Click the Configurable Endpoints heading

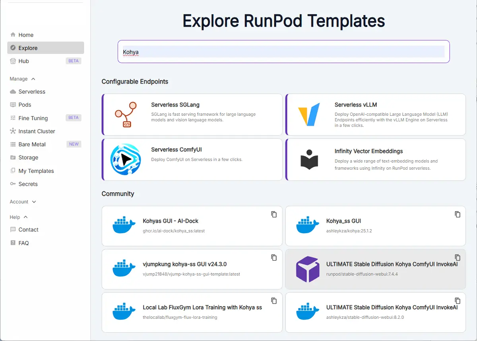(135, 82)
